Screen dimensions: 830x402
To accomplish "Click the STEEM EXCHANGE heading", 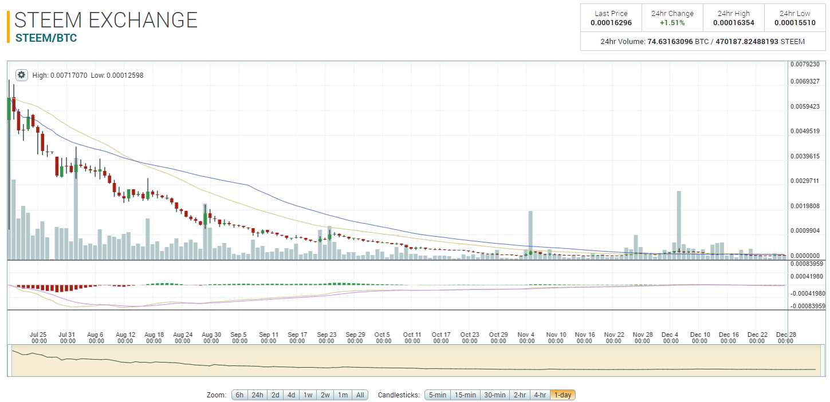I will (x=106, y=20).
